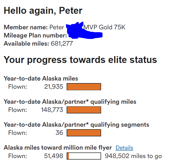Click the Year-to-date Alaska miles progress bar
The width and height of the screenshot is (170, 168).
click(x=84, y=87)
